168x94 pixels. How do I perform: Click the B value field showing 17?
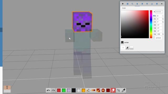click(x=159, y=31)
